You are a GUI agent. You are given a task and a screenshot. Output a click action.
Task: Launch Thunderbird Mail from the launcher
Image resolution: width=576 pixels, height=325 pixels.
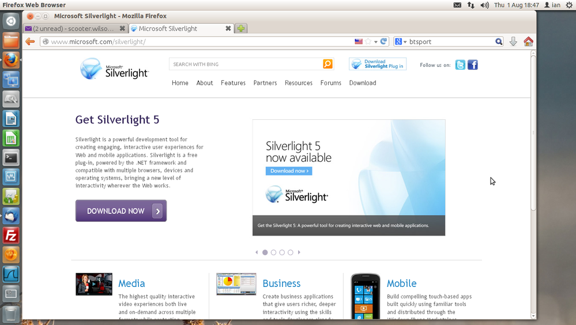pos(11,216)
